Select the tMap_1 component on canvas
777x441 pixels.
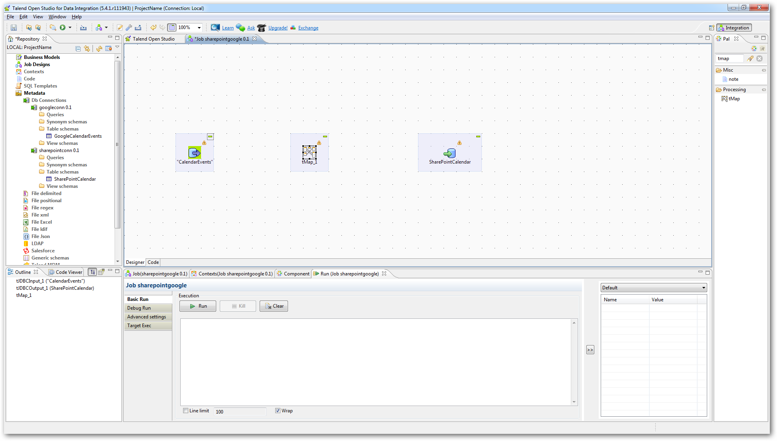[x=309, y=152]
